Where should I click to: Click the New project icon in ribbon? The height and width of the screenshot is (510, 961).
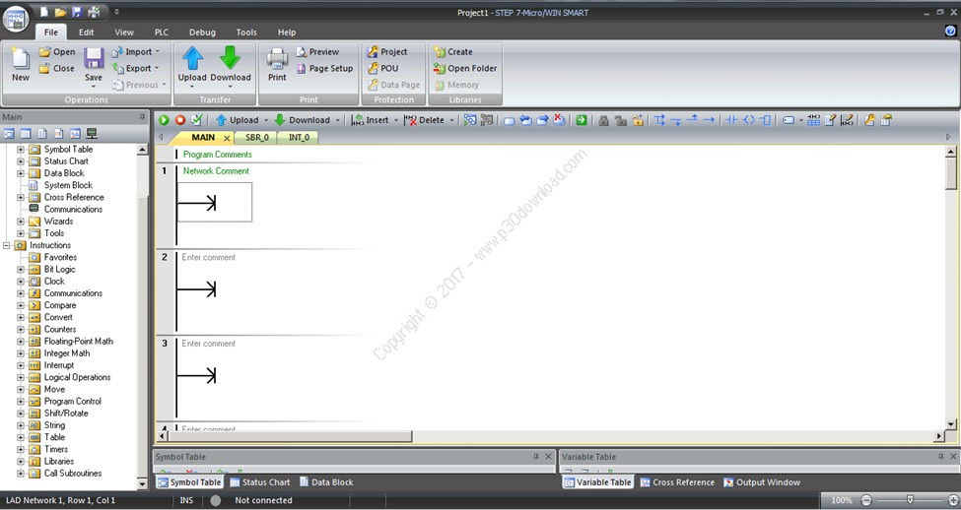tap(21, 59)
